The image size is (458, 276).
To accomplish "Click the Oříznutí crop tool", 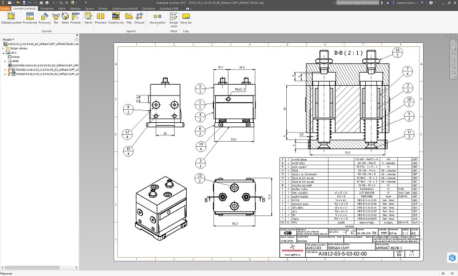I will point(139,18).
